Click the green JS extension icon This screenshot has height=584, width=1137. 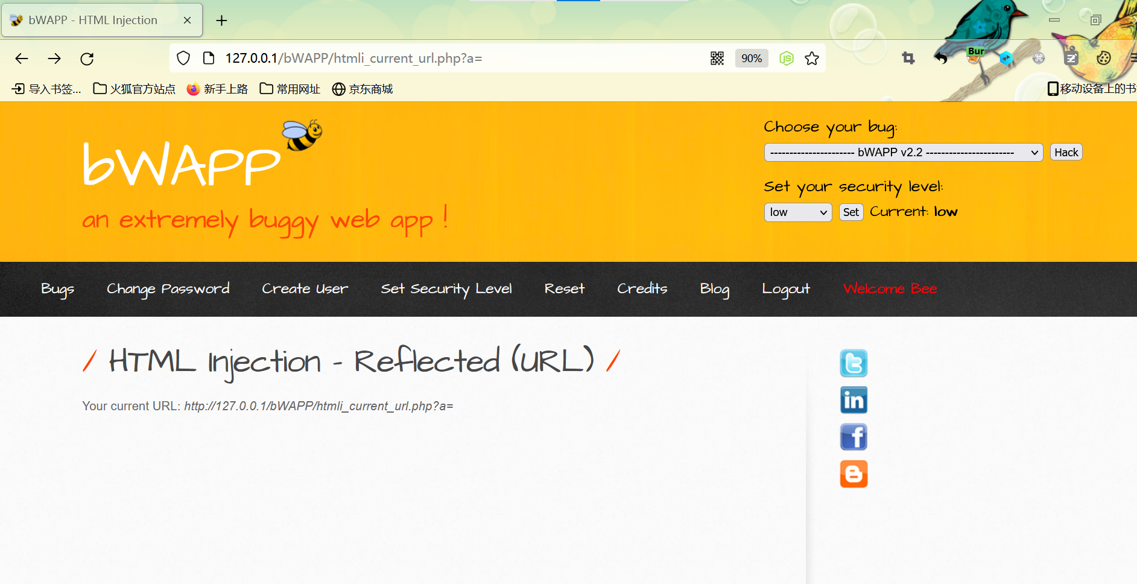(786, 58)
